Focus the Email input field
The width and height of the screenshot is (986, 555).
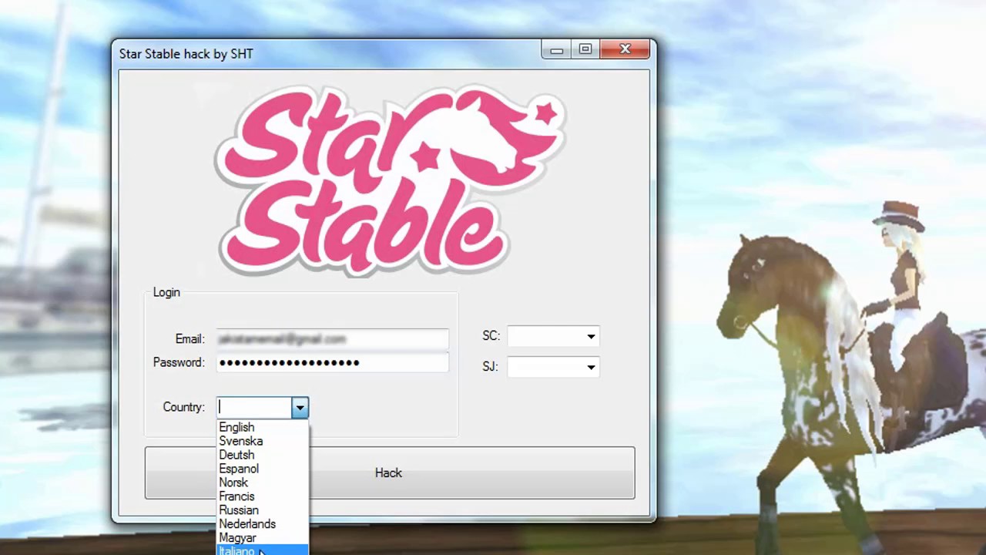333,339
